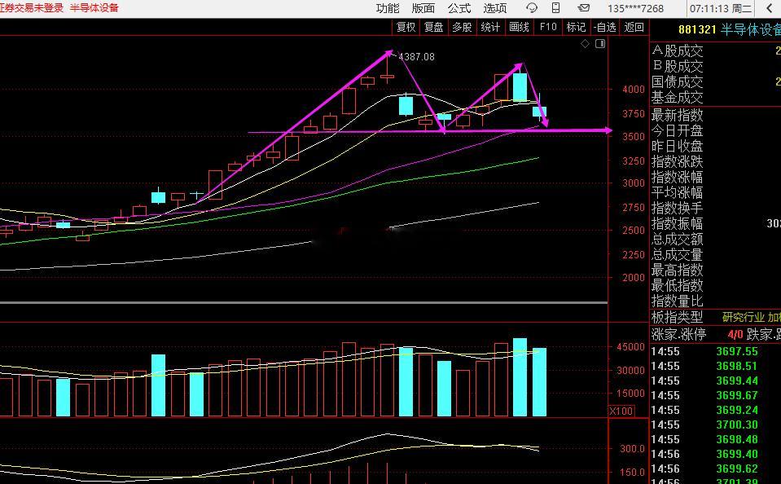Screen dimensions: 781x484
Task: Open F10 company info
Action: (x=548, y=27)
